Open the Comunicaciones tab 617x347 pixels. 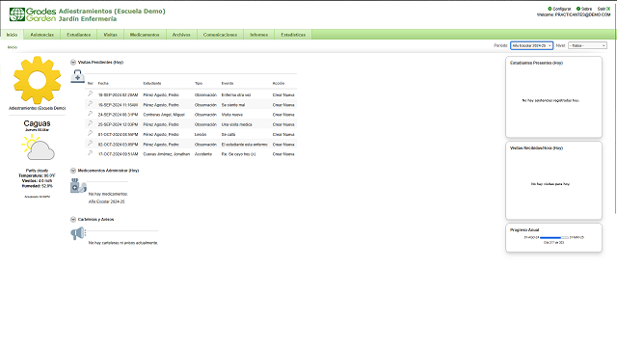220,35
